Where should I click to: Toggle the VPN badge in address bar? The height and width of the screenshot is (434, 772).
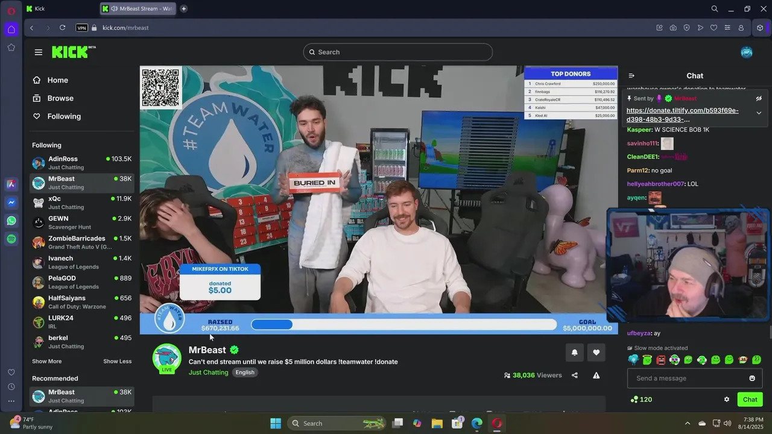pos(82,28)
